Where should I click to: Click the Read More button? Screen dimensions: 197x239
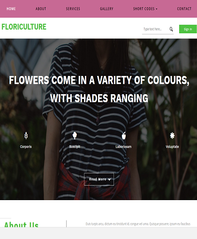99,179
